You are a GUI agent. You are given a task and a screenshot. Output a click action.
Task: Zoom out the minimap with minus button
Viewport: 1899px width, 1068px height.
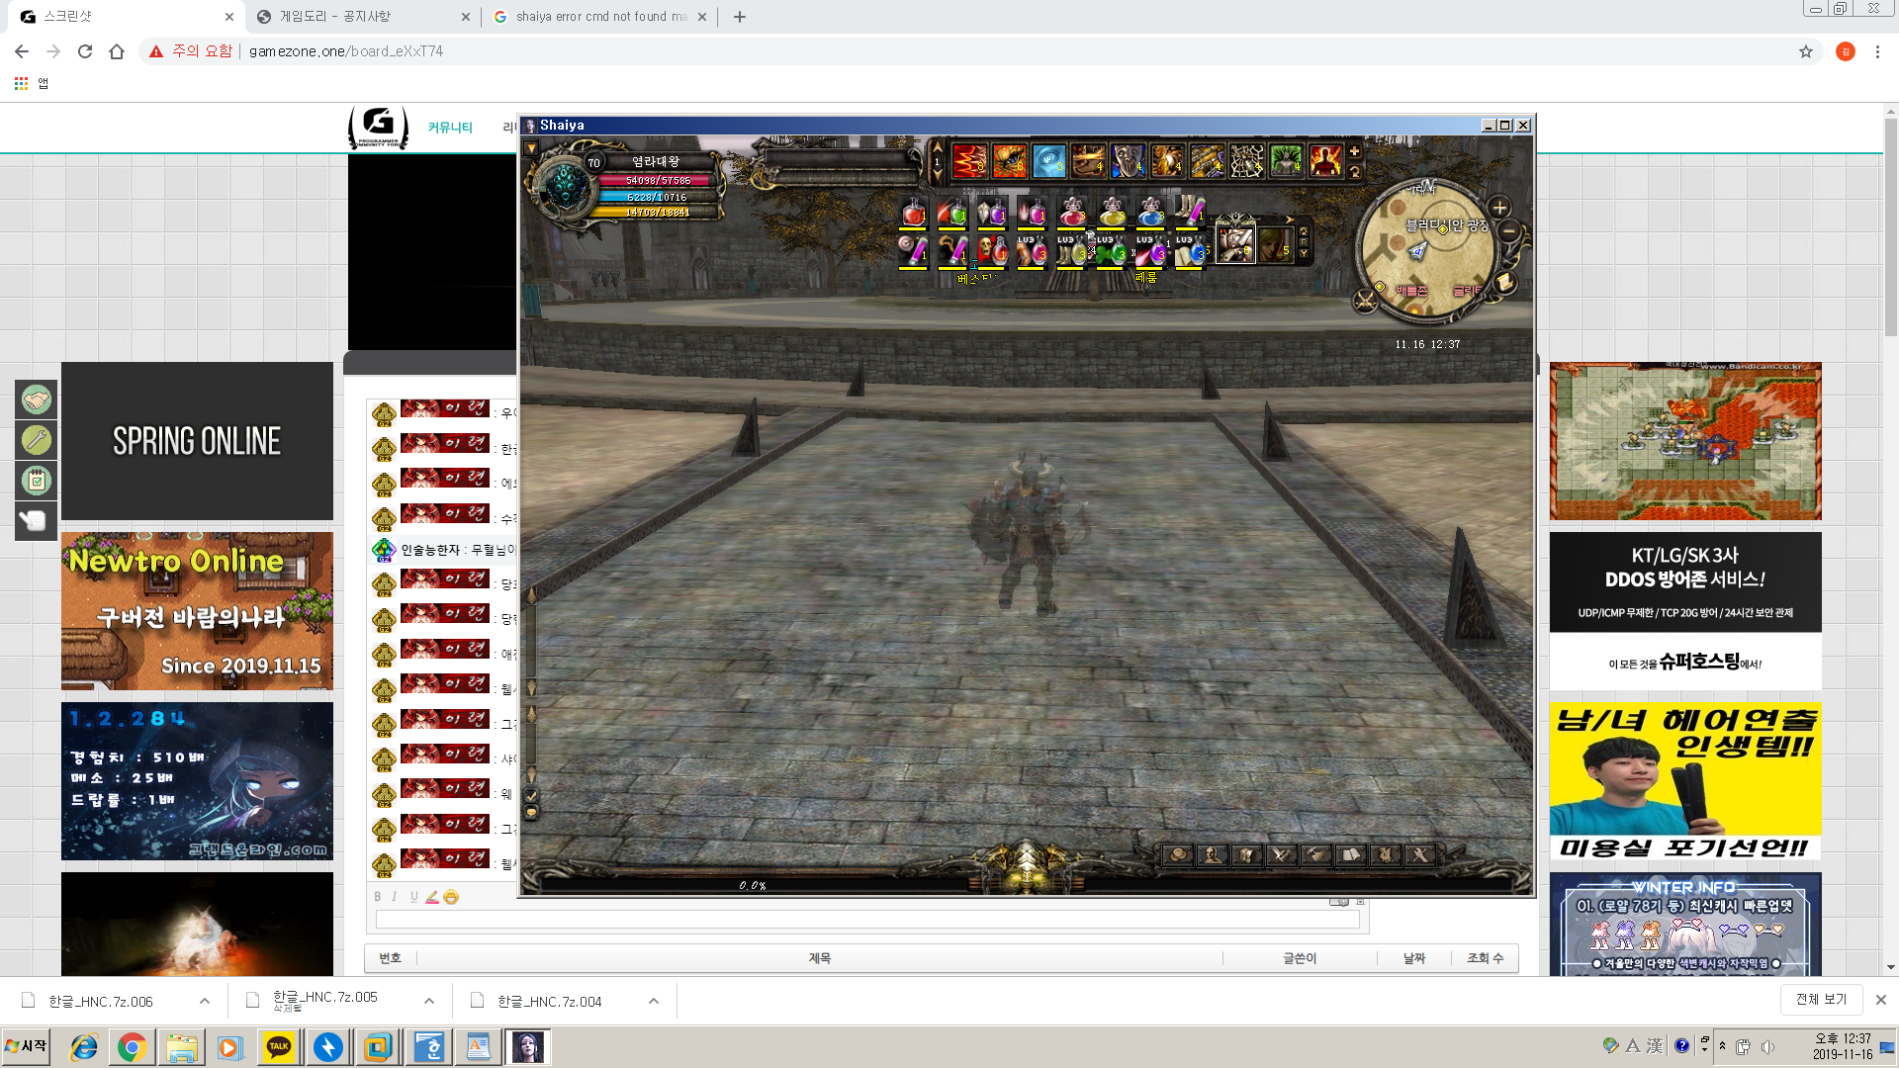[1509, 231]
